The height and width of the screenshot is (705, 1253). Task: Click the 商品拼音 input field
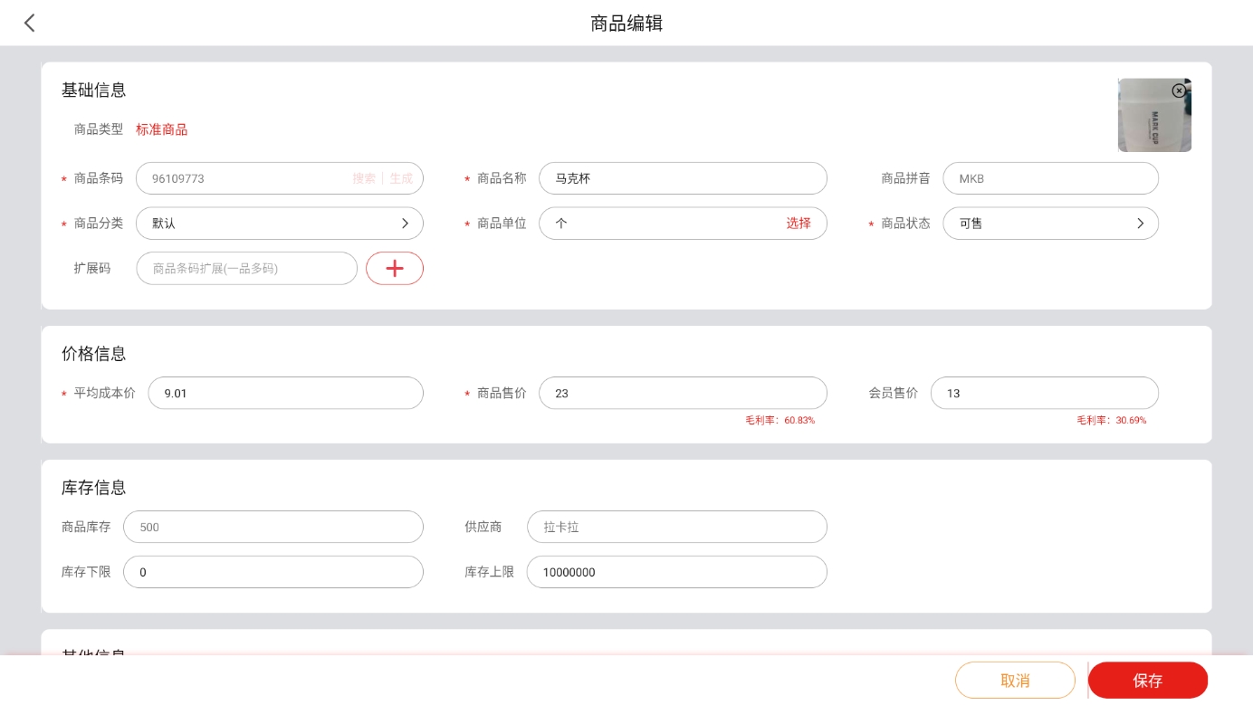(1050, 178)
